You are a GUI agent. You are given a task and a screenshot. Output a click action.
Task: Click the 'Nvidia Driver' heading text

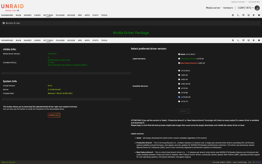point(13,23)
